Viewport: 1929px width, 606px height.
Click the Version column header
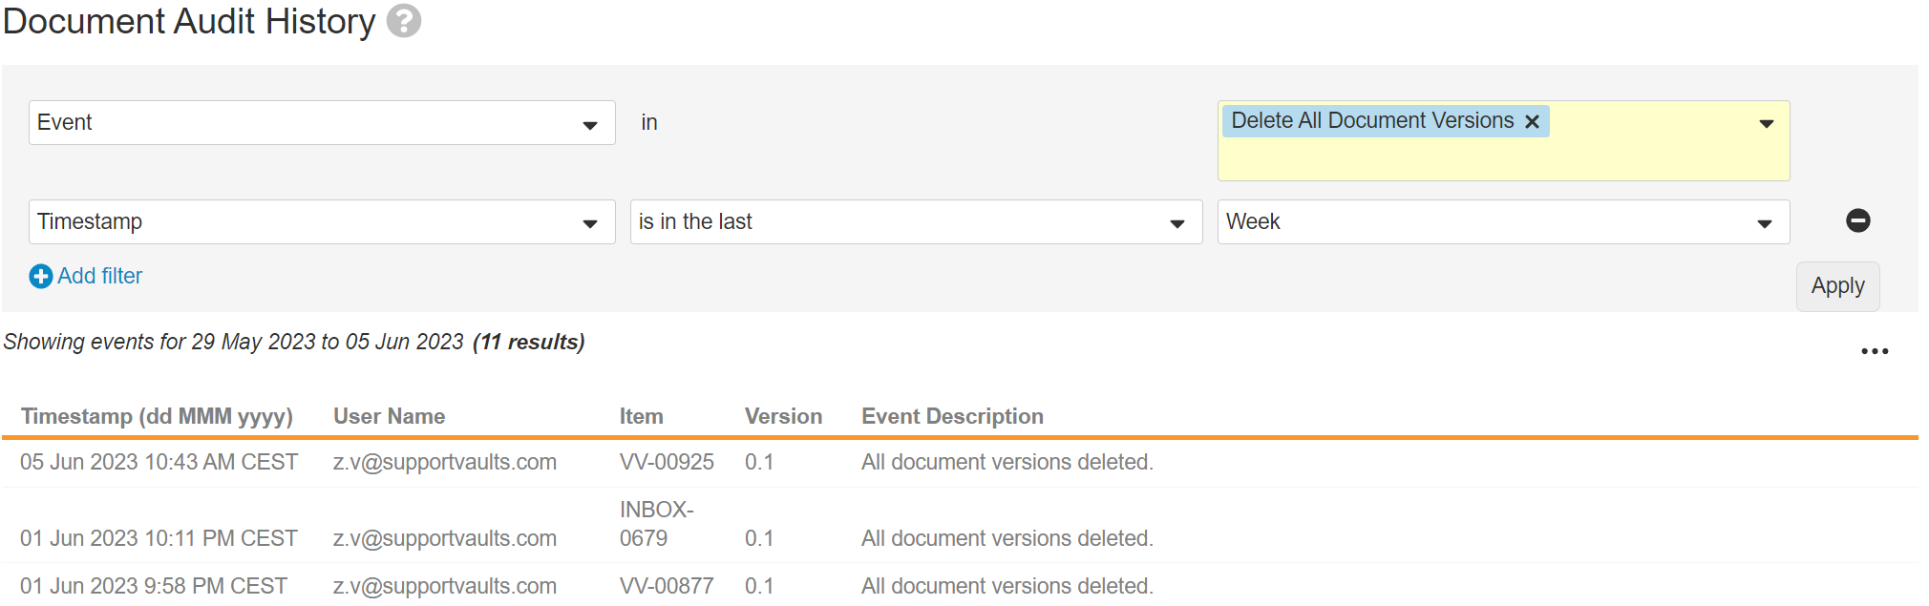pyautogui.click(x=783, y=417)
